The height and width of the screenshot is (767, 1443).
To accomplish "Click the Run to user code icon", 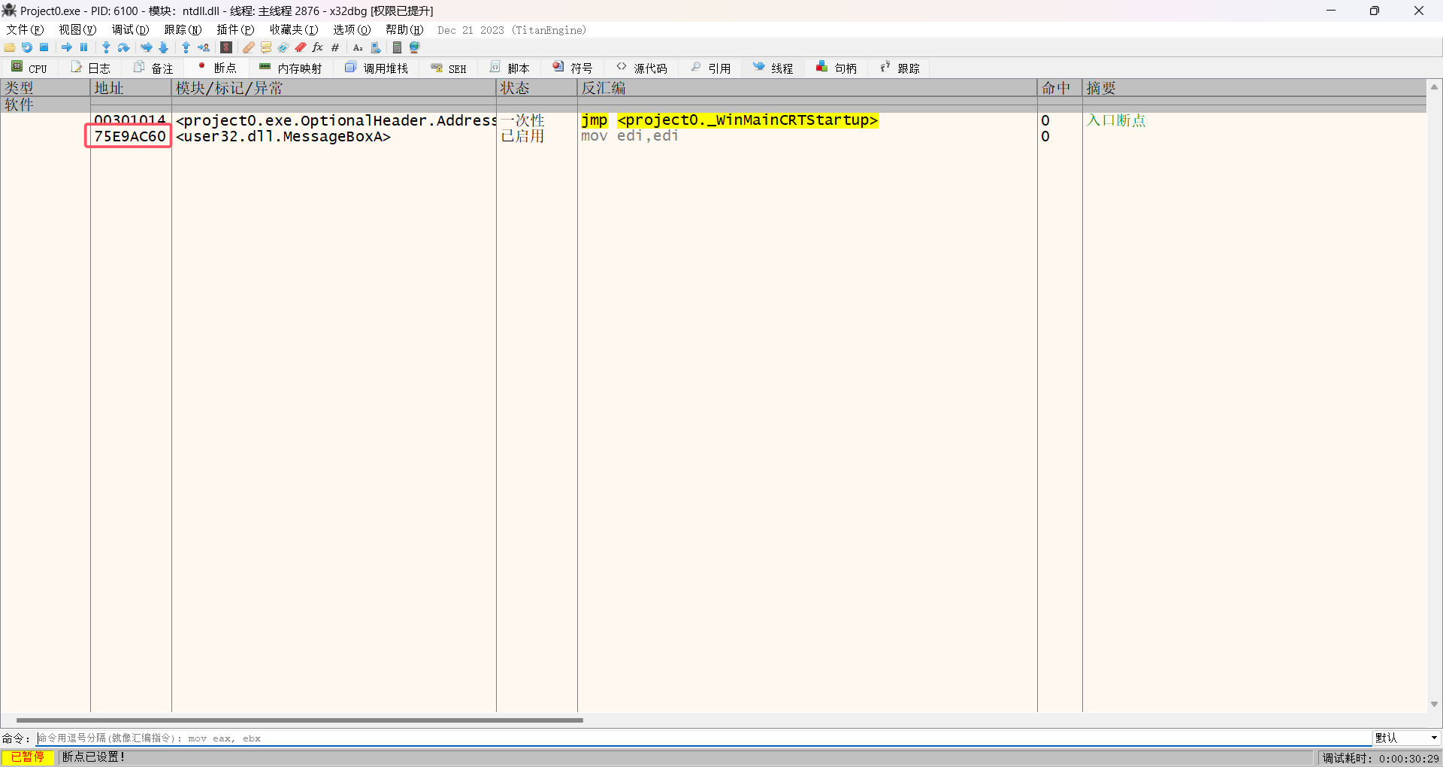I will [x=204, y=47].
